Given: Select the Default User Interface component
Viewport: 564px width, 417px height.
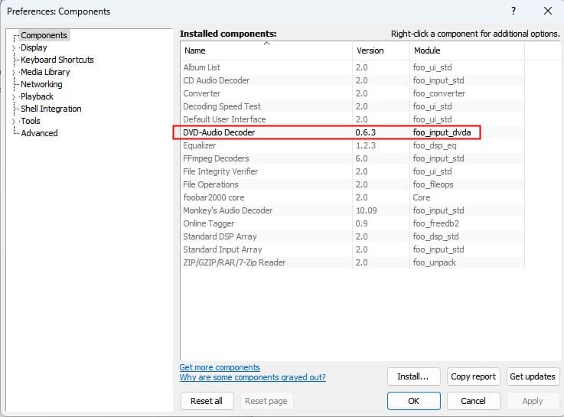Looking at the screenshot, I should click(x=353, y=119).
